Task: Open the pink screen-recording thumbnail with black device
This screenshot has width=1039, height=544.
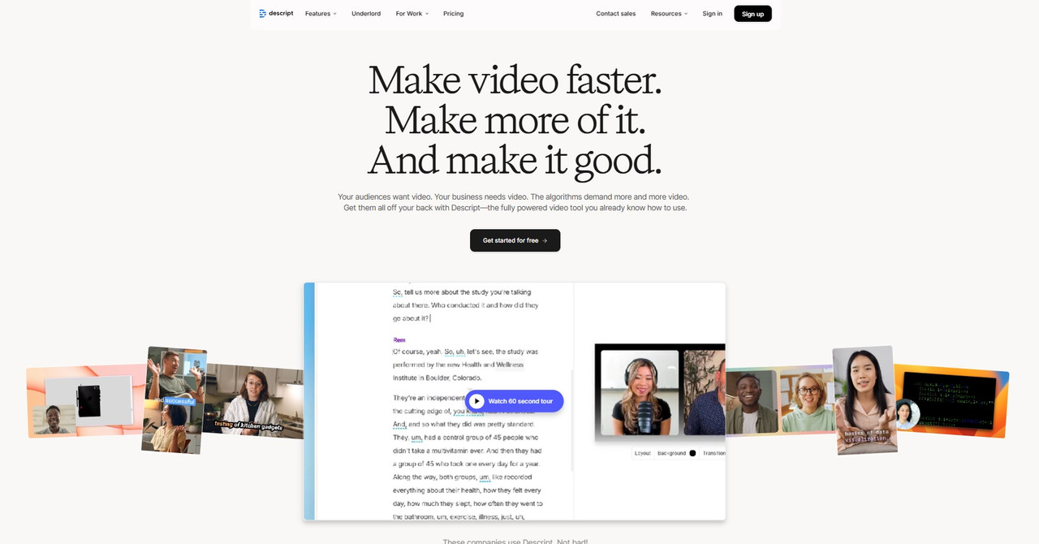Action: click(86, 402)
